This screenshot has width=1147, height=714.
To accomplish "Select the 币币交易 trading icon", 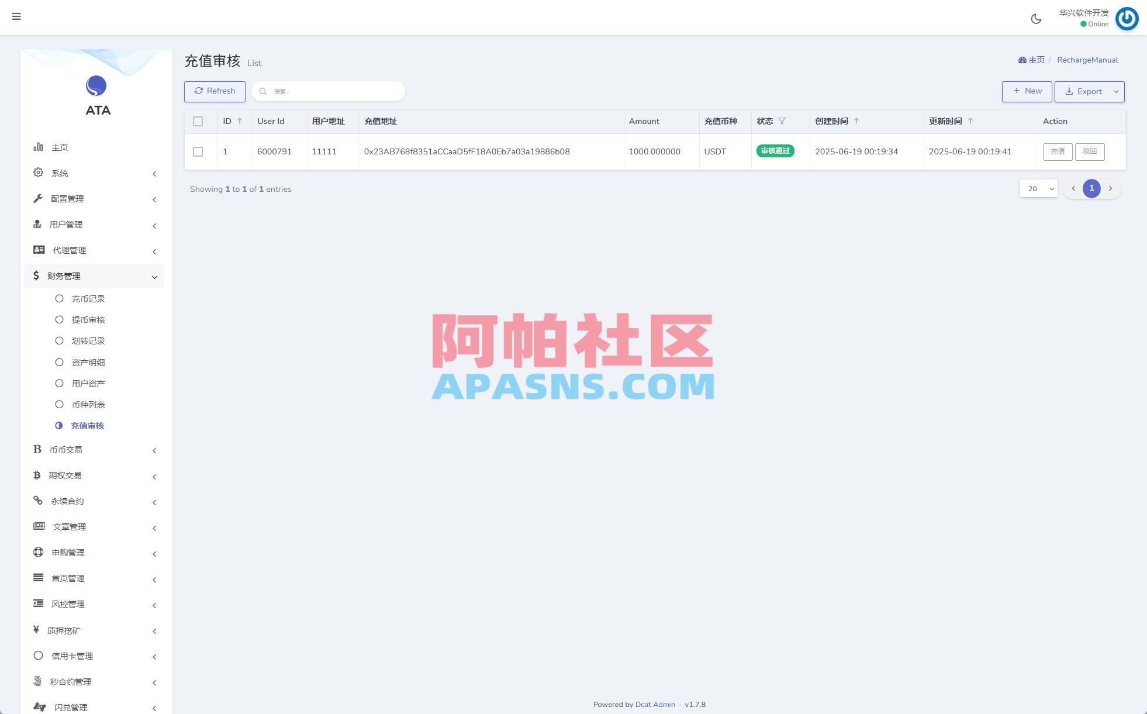I will tap(37, 449).
